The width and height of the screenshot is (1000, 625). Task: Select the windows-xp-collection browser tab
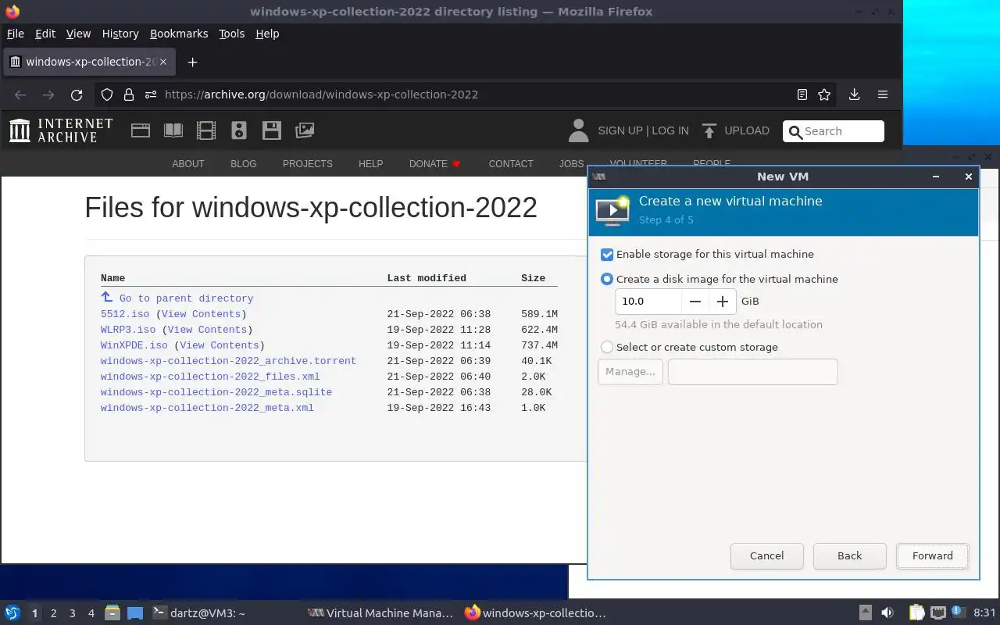88,62
